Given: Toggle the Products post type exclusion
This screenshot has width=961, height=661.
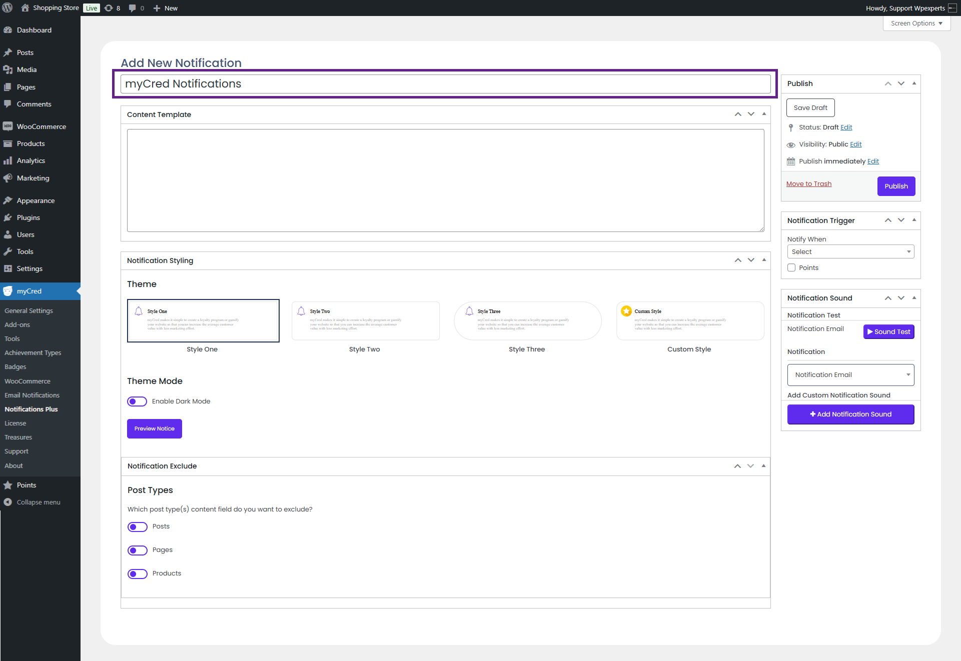Looking at the screenshot, I should tap(138, 573).
